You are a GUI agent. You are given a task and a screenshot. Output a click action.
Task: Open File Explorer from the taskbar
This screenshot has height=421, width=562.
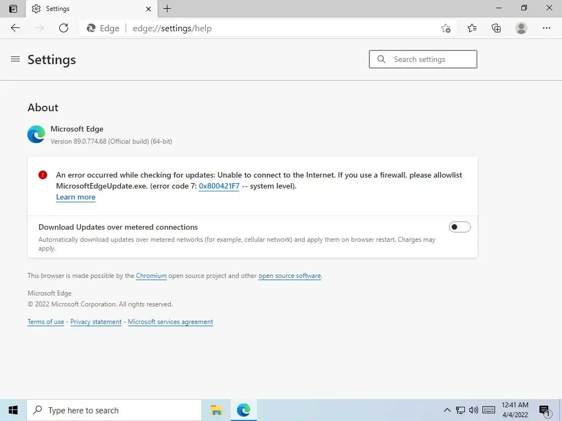click(x=216, y=410)
